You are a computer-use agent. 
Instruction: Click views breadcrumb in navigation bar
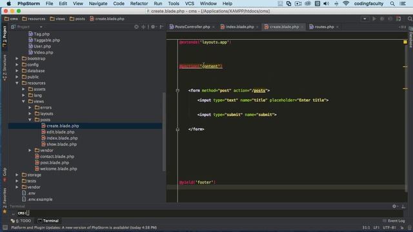57,19
